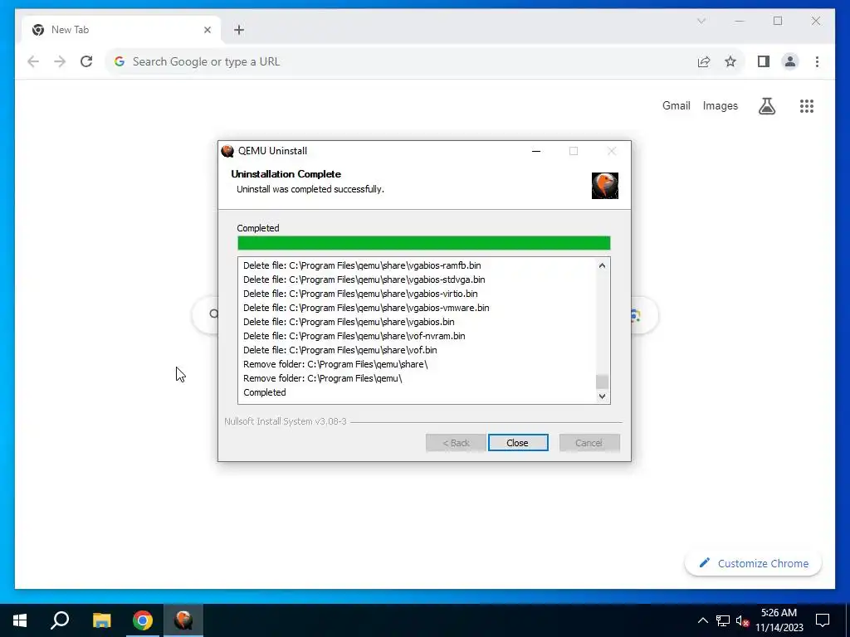850x637 pixels.
Task: Select the log line 'Delete file: ...share\vof.bin'
Action: (340, 350)
